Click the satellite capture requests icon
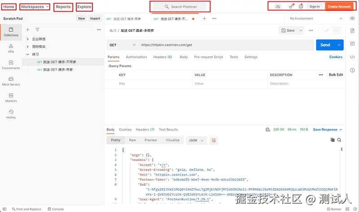 (291, 7)
